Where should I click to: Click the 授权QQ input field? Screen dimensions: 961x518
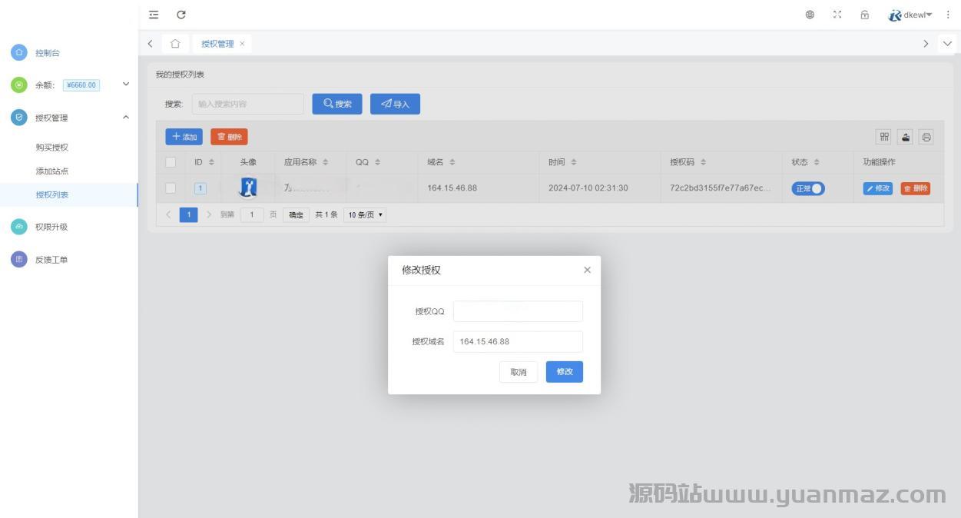coord(518,311)
